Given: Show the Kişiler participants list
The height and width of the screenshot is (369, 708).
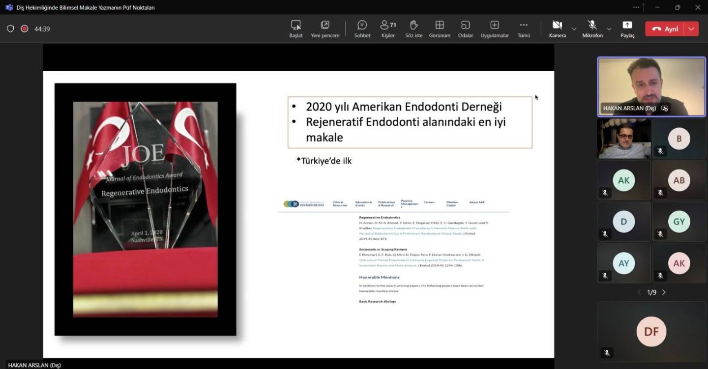Looking at the screenshot, I should [388, 29].
